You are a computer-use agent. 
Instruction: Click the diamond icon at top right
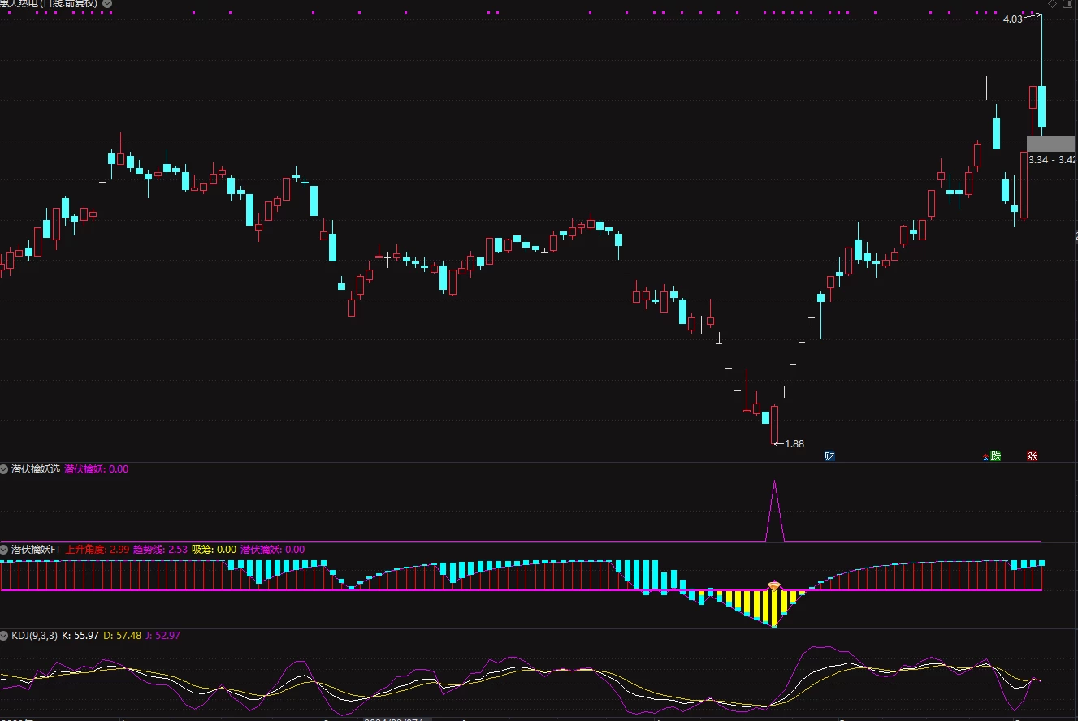click(1053, 4)
